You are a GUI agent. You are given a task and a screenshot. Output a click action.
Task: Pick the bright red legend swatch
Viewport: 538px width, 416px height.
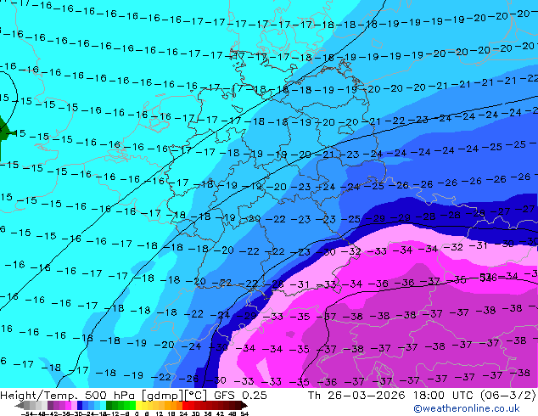(x=185, y=405)
